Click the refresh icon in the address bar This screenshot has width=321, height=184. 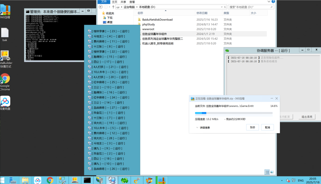(224, 7)
